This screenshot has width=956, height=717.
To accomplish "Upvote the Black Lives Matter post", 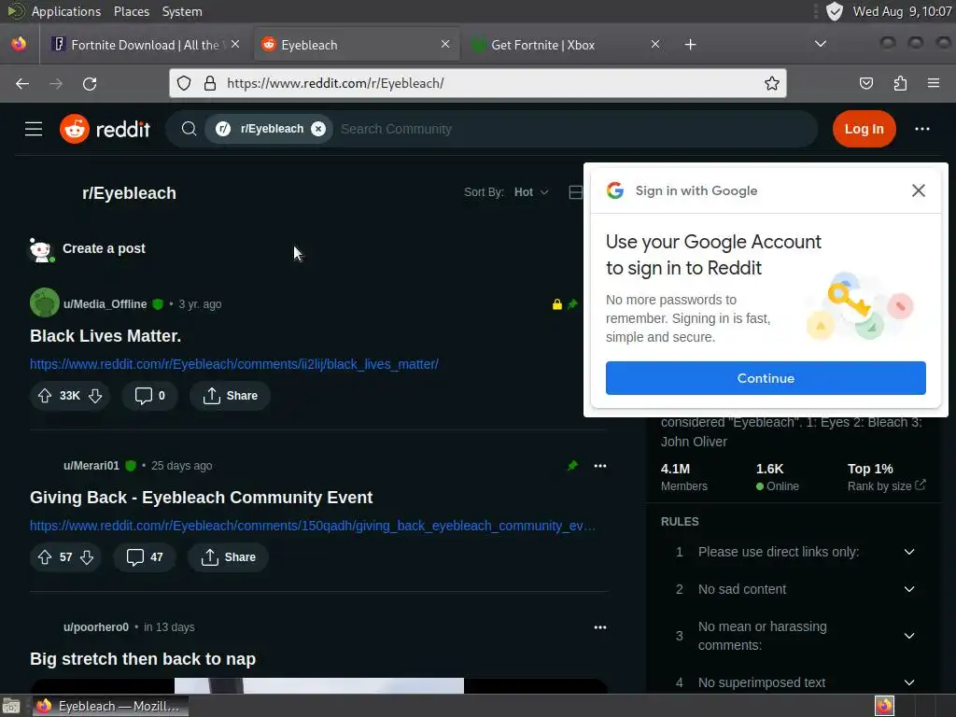I will pos(45,396).
